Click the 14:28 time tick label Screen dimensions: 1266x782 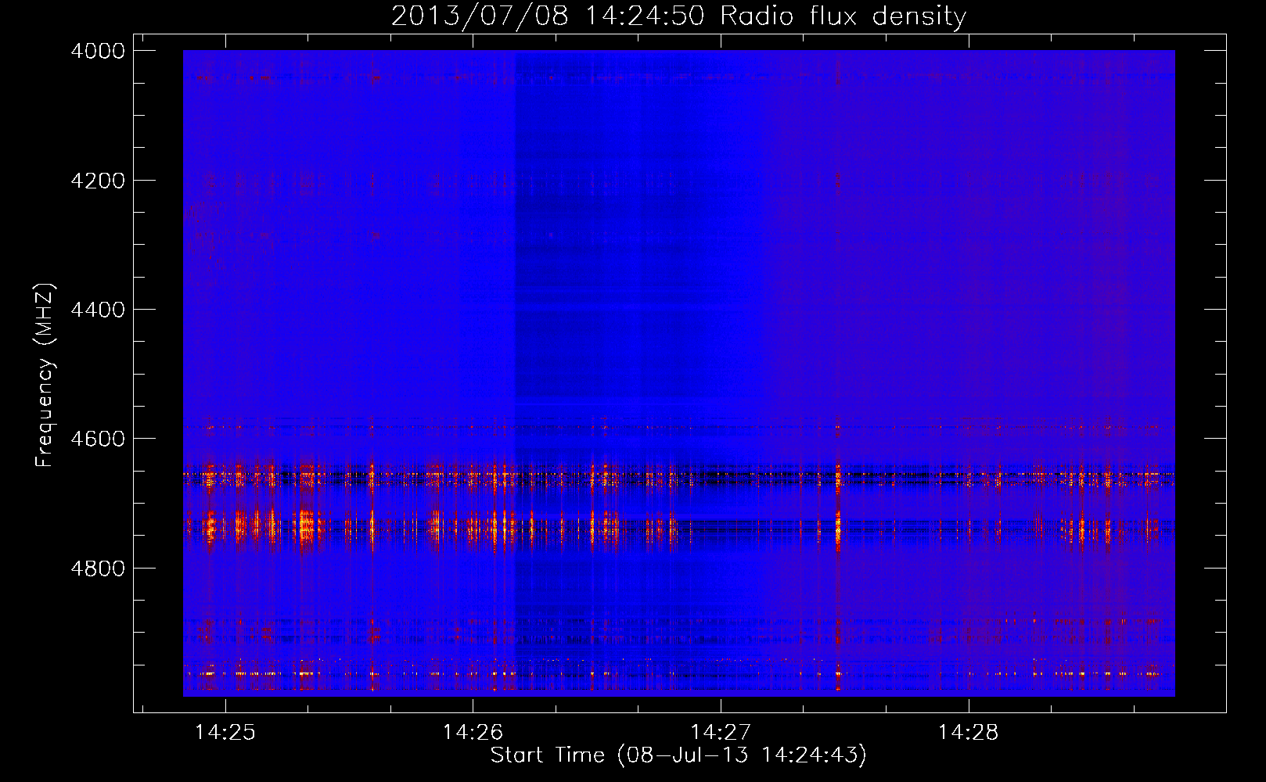(969, 733)
